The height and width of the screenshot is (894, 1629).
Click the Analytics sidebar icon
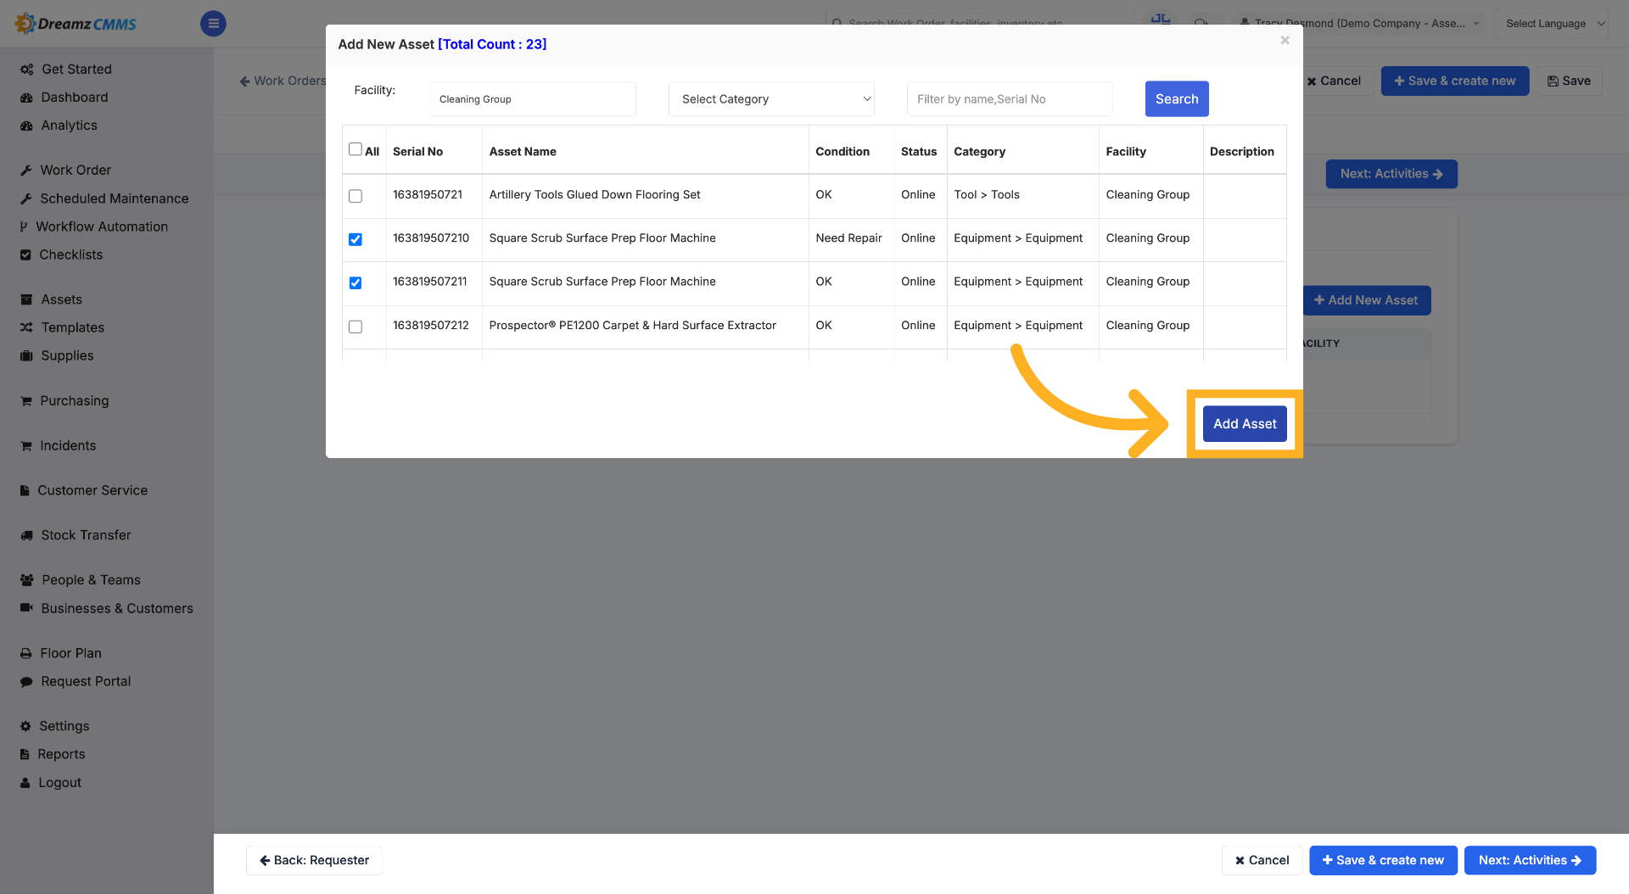click(26, 126)
